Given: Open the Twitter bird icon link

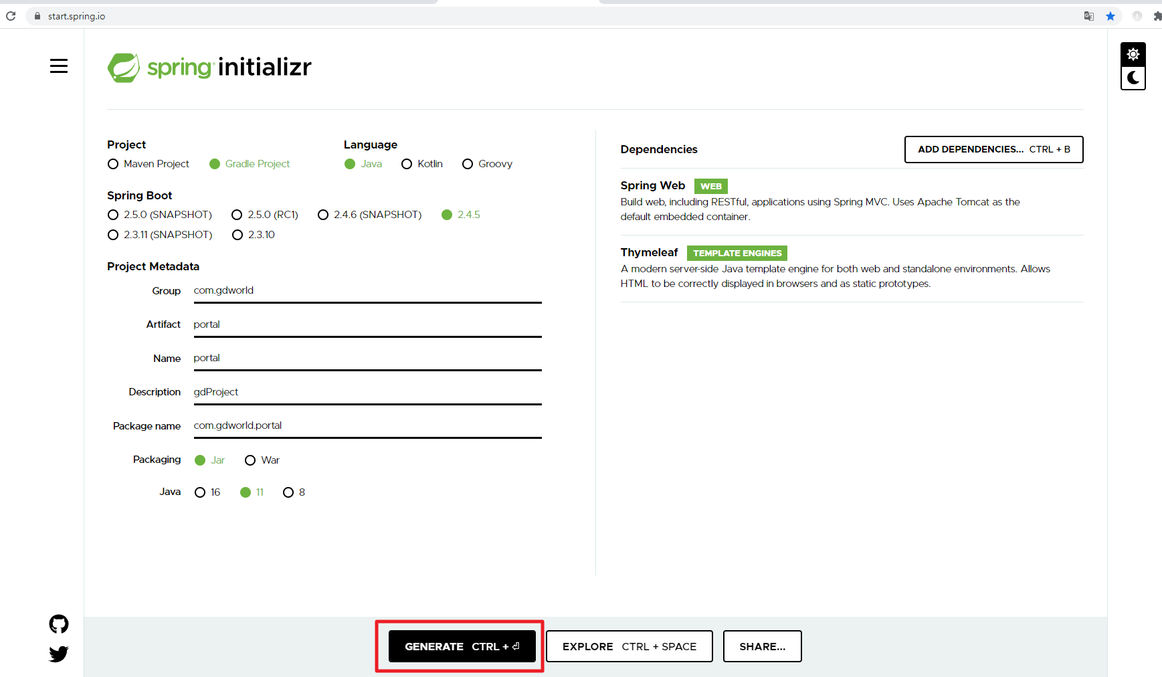Looking at the screenshot, I should point(59,654).
